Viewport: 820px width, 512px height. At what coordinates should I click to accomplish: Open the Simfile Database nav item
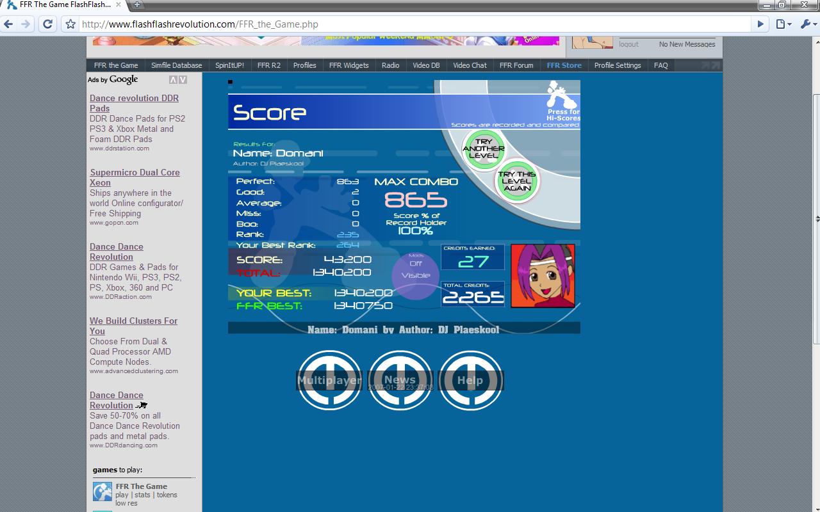pyautogui.click(x=176, y=65)
